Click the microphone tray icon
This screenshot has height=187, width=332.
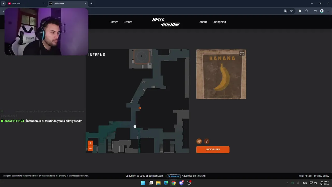click(298, 183)
